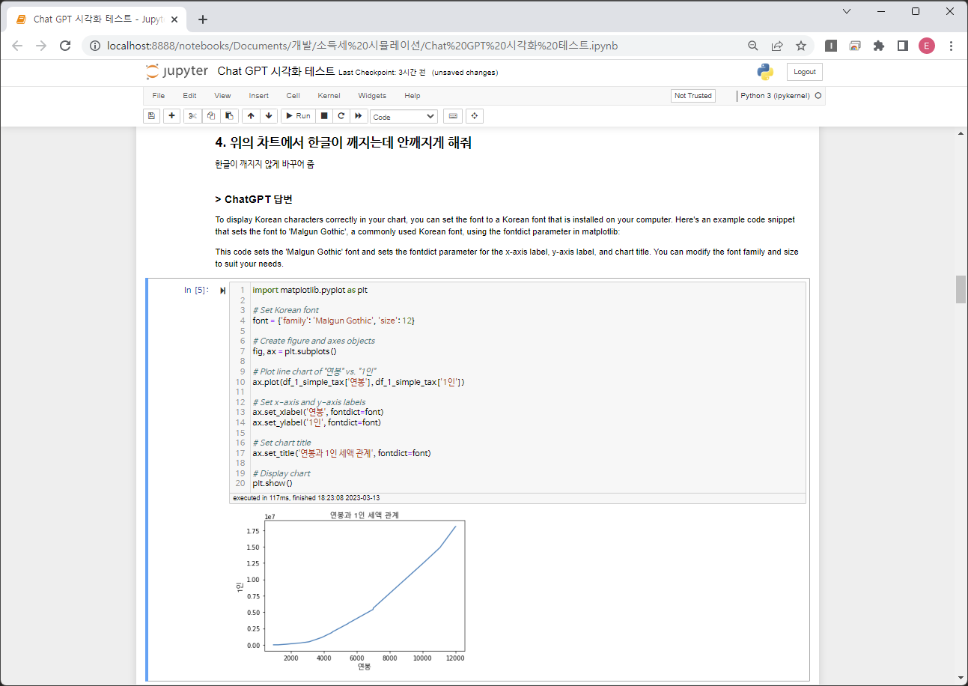Image resolution: width=968 pixels, height=686 pixels.
Task: Click Python 3 (ipykernel) kernel name
Action: click(775, 96)
